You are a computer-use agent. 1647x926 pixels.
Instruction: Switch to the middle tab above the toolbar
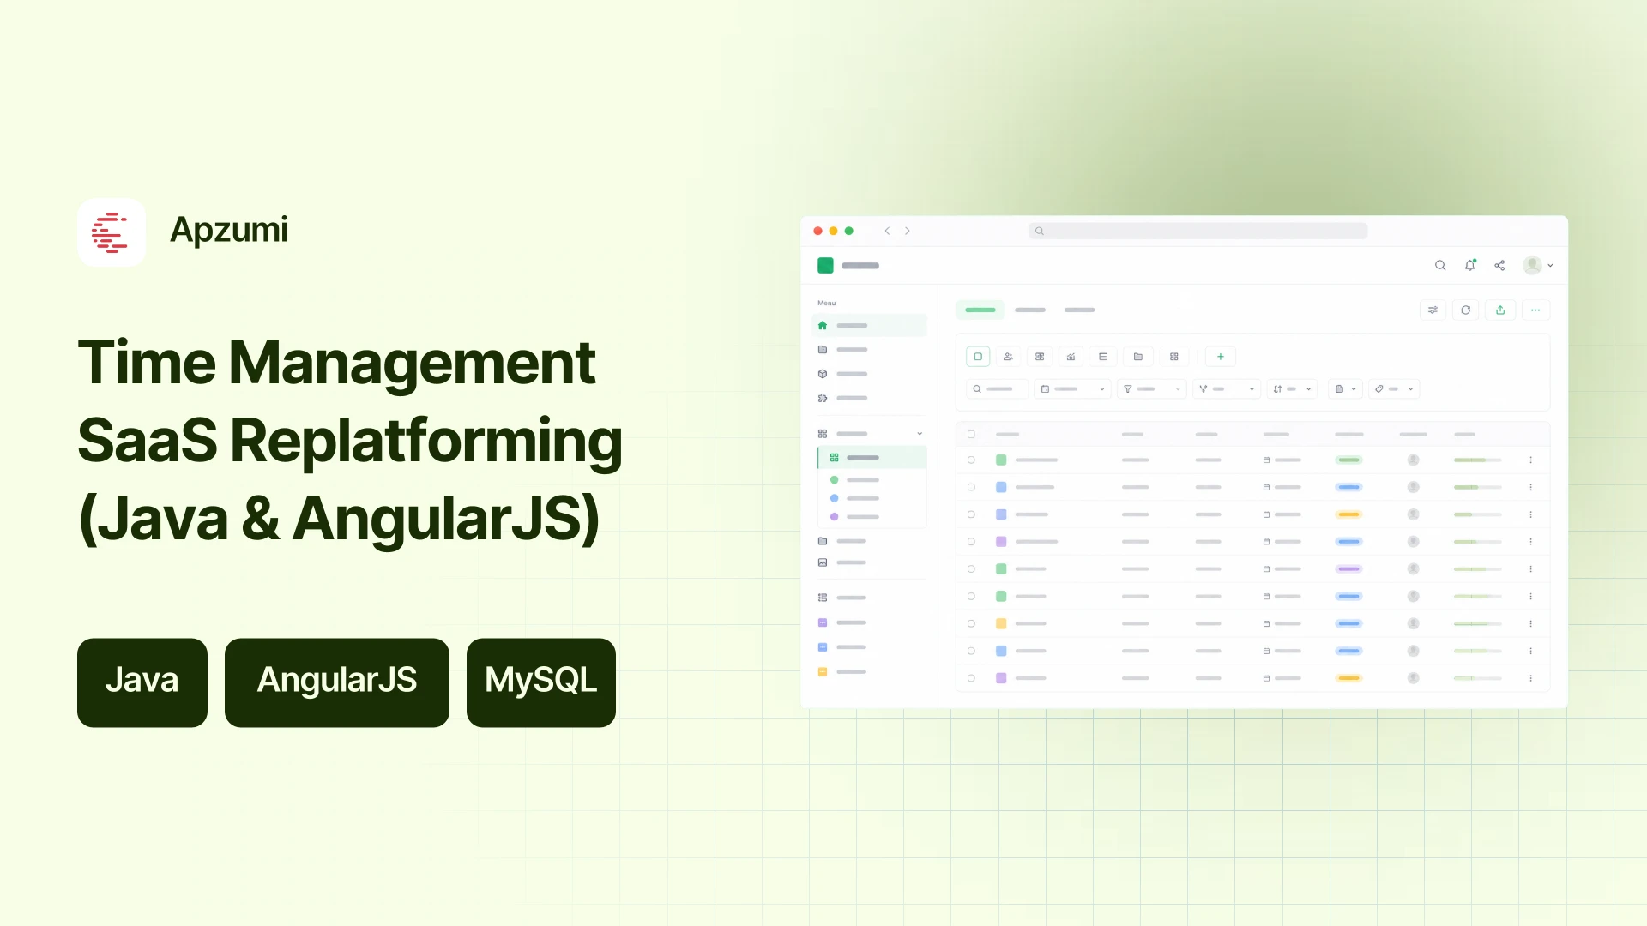coord(1030,310)
